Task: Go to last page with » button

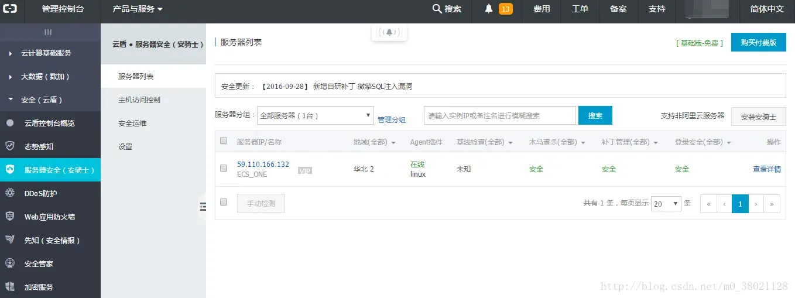Action: [772, 204]
